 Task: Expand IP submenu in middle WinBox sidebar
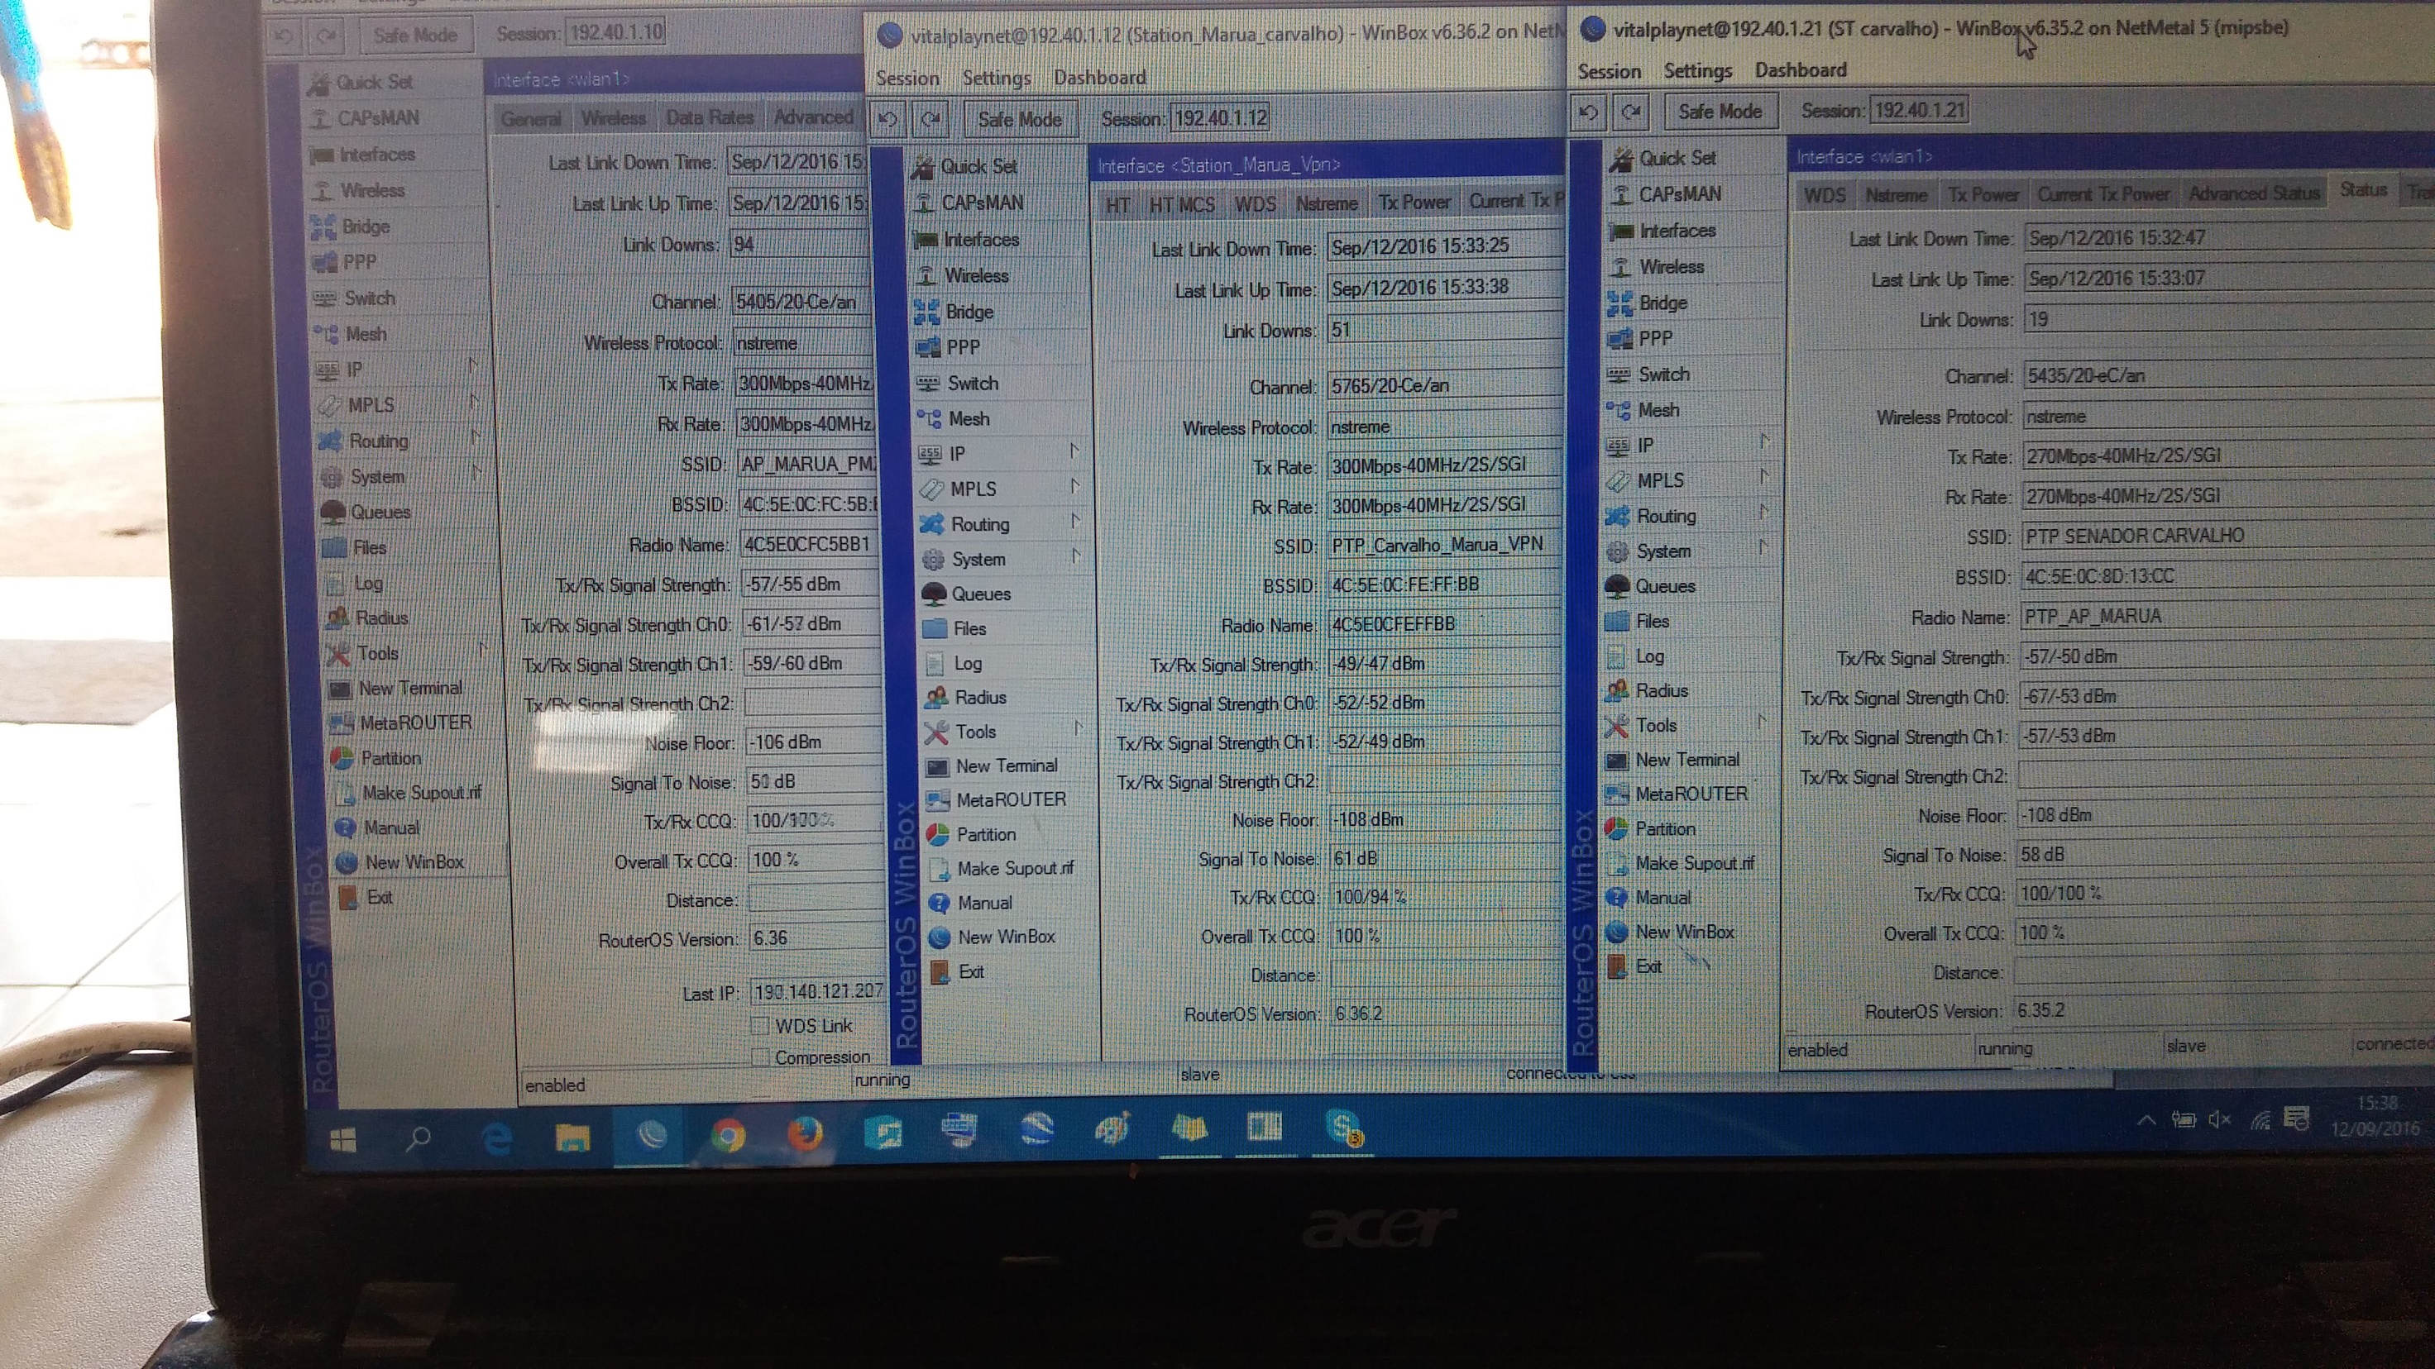click(x=1074, y=451)
